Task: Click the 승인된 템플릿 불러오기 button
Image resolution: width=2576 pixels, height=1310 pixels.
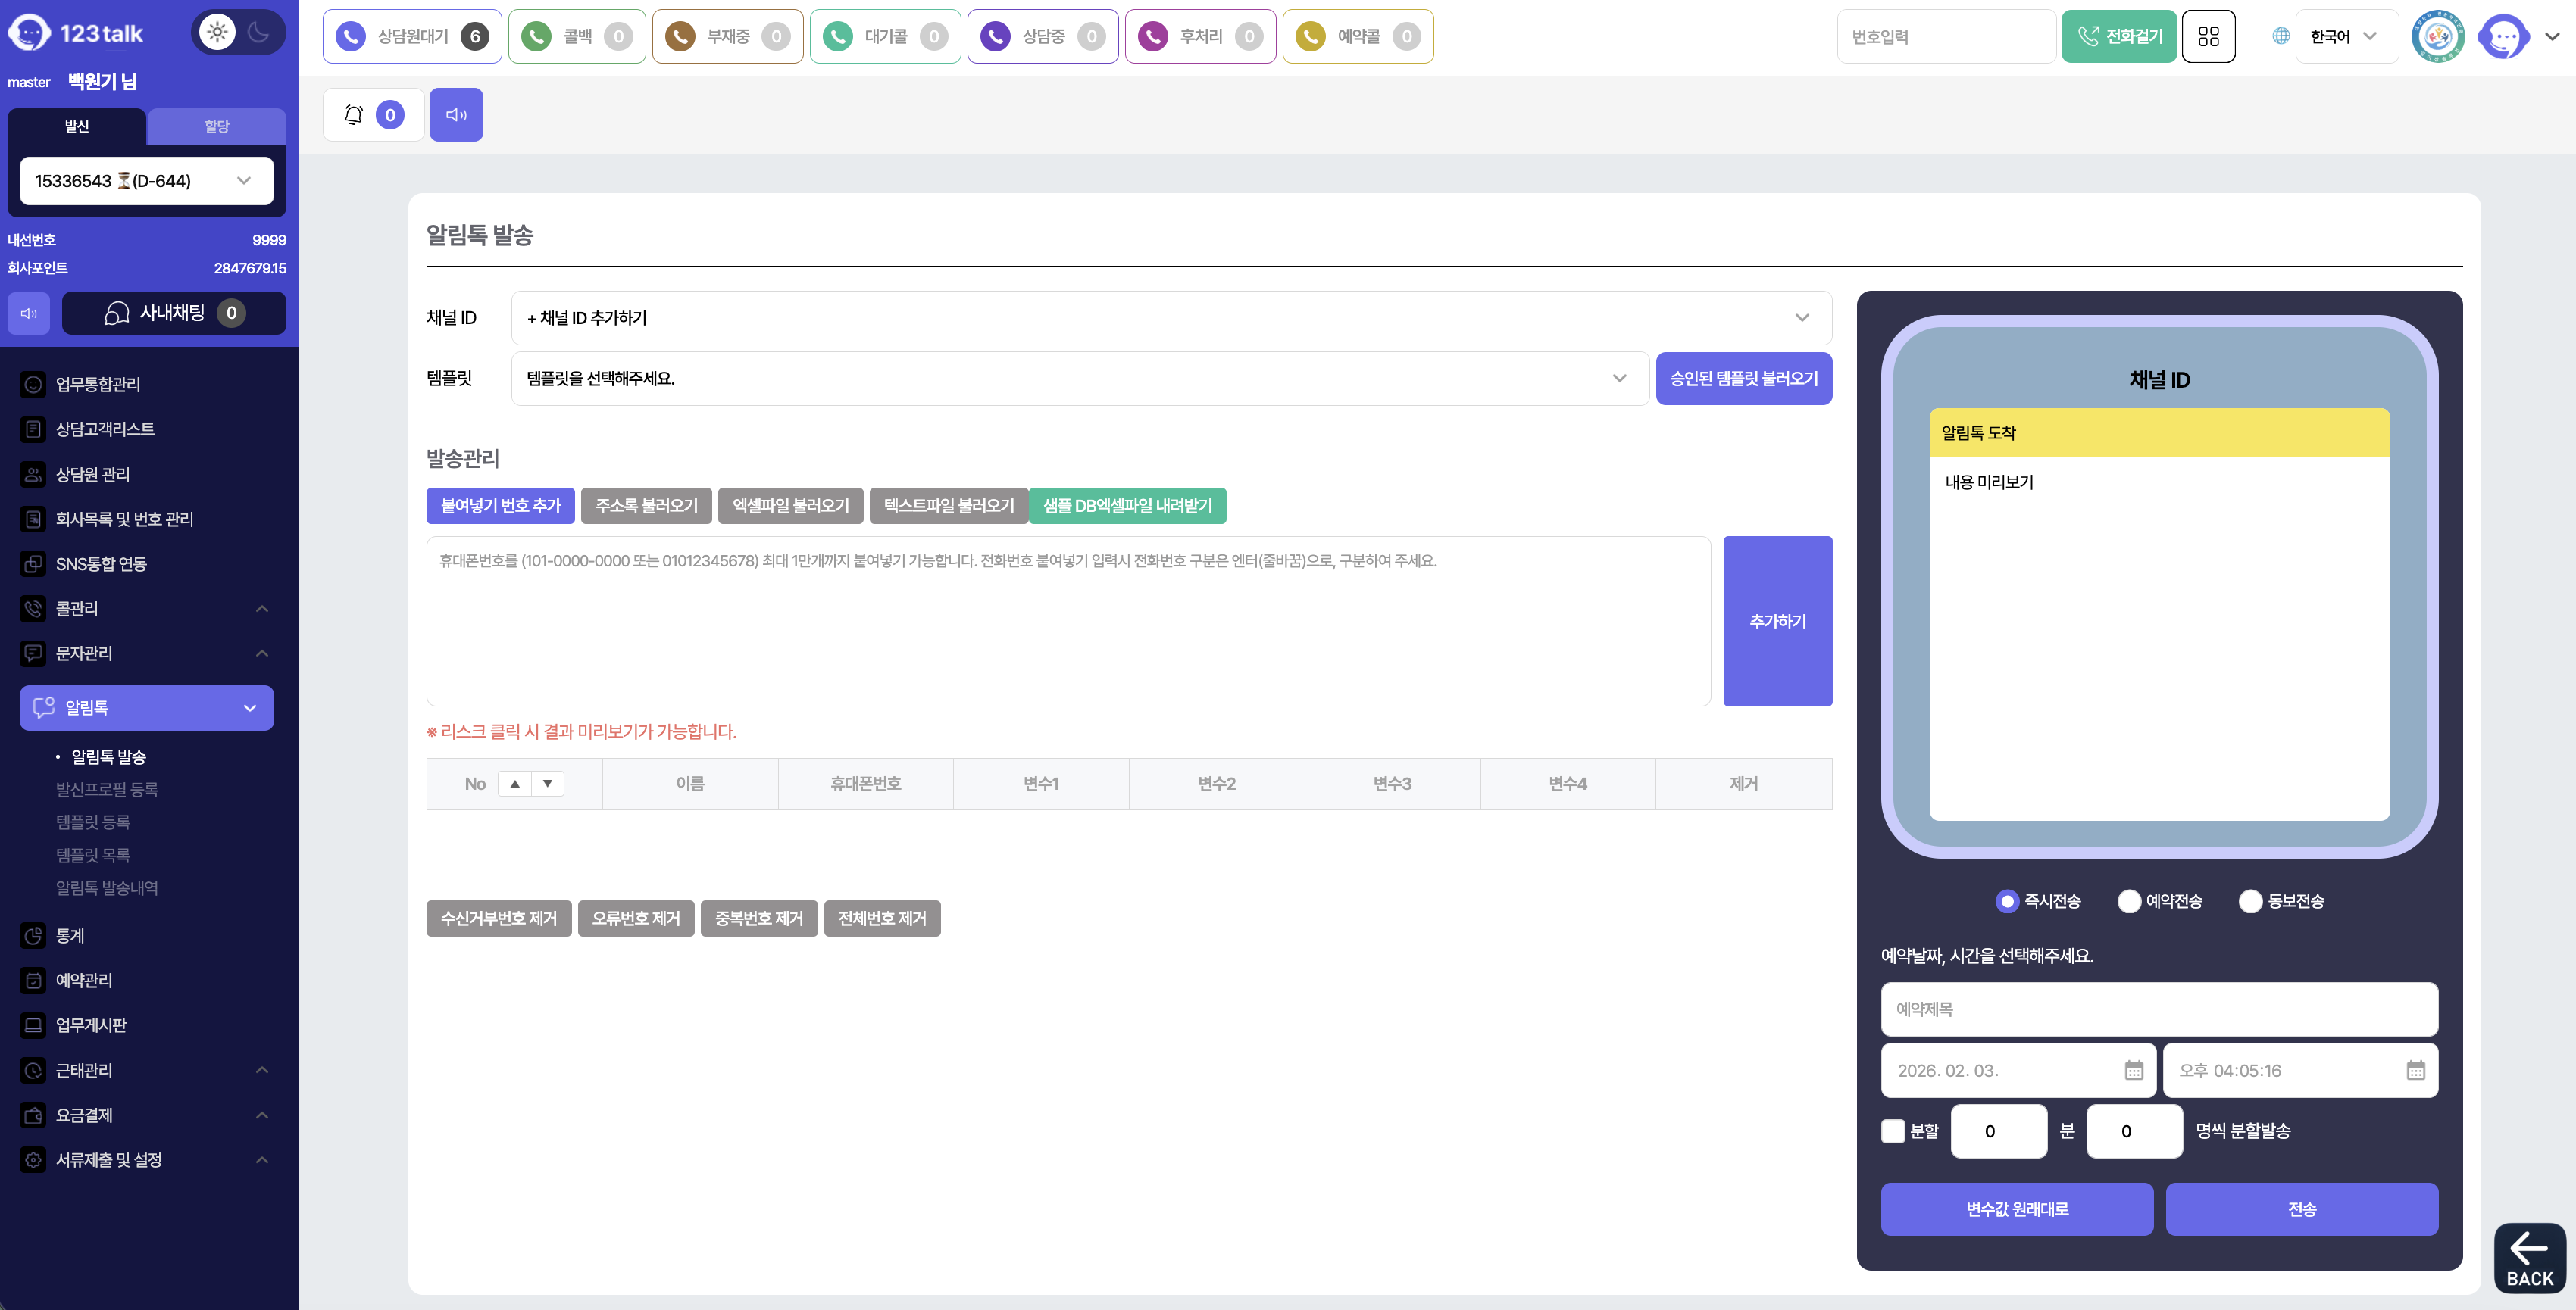Action: click(1743, 379)
